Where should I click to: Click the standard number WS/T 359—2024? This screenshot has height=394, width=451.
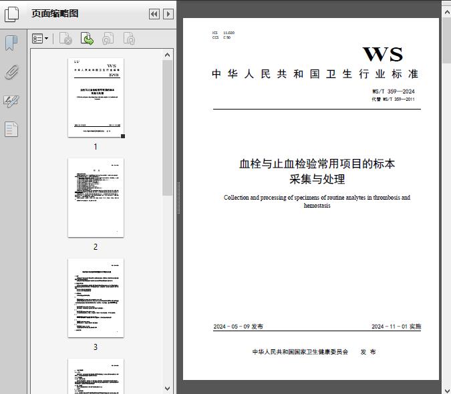pyautogui.click(x=394, y=91)
